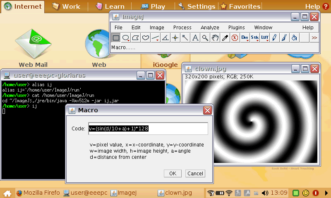Click the Wi-Fi signal tray icon
The height and width of the screenshot is (198, 331).
pos(229,193)
